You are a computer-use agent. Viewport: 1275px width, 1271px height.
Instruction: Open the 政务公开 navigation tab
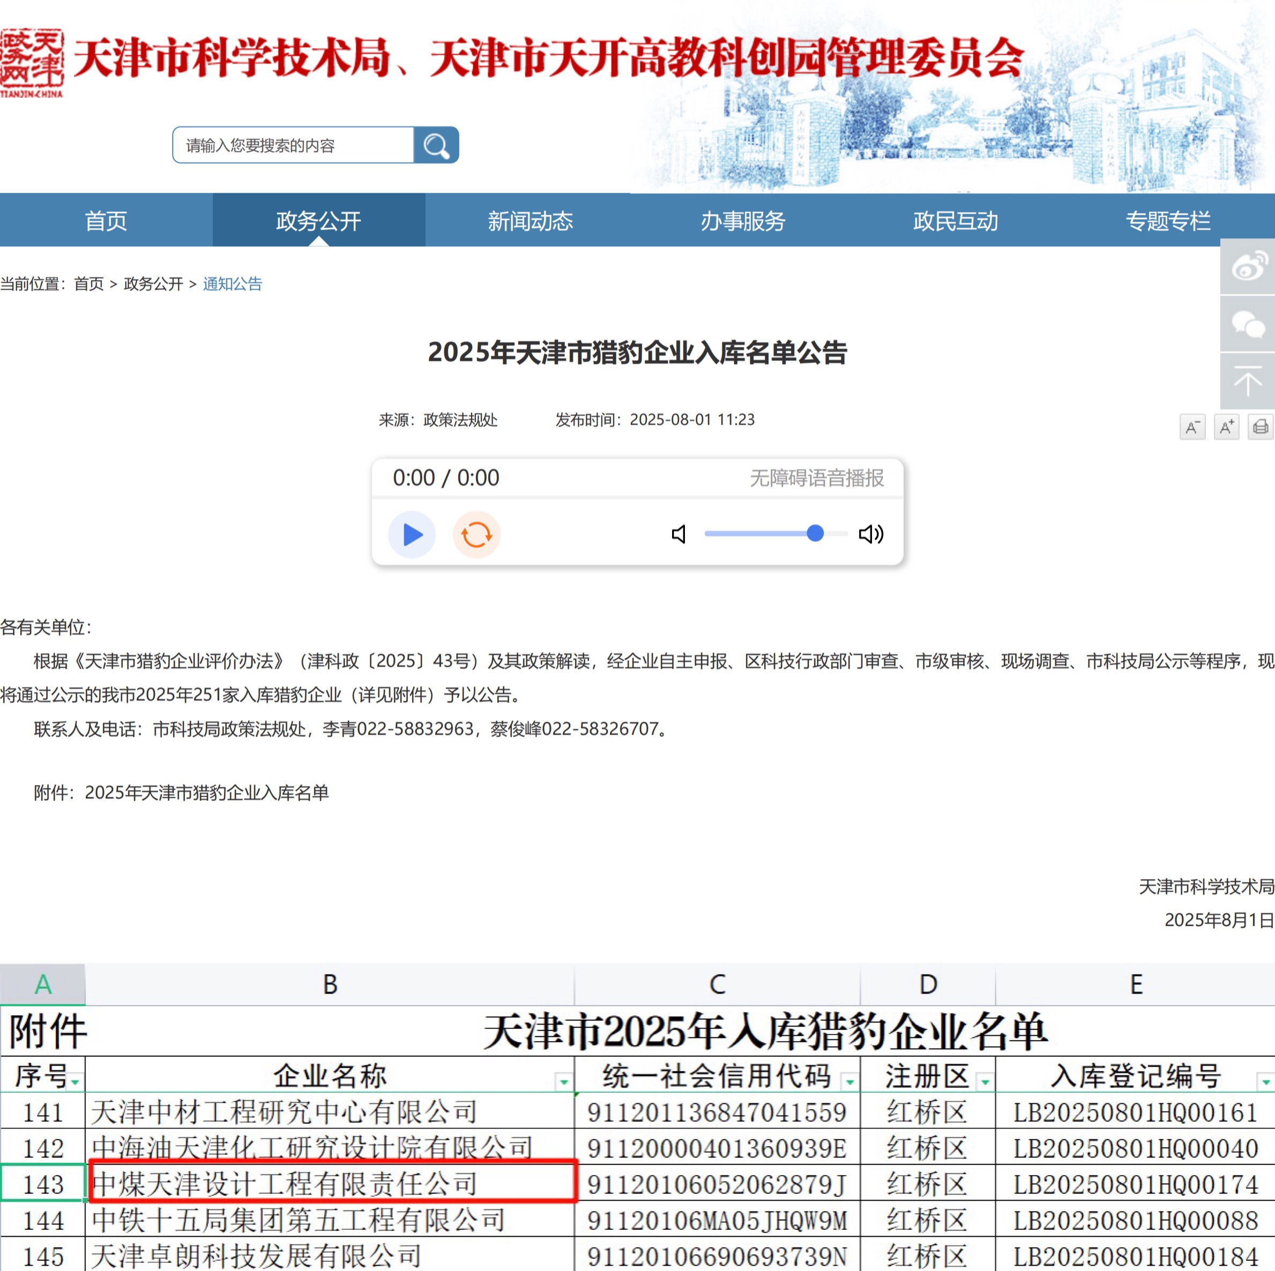pos(318,220)
